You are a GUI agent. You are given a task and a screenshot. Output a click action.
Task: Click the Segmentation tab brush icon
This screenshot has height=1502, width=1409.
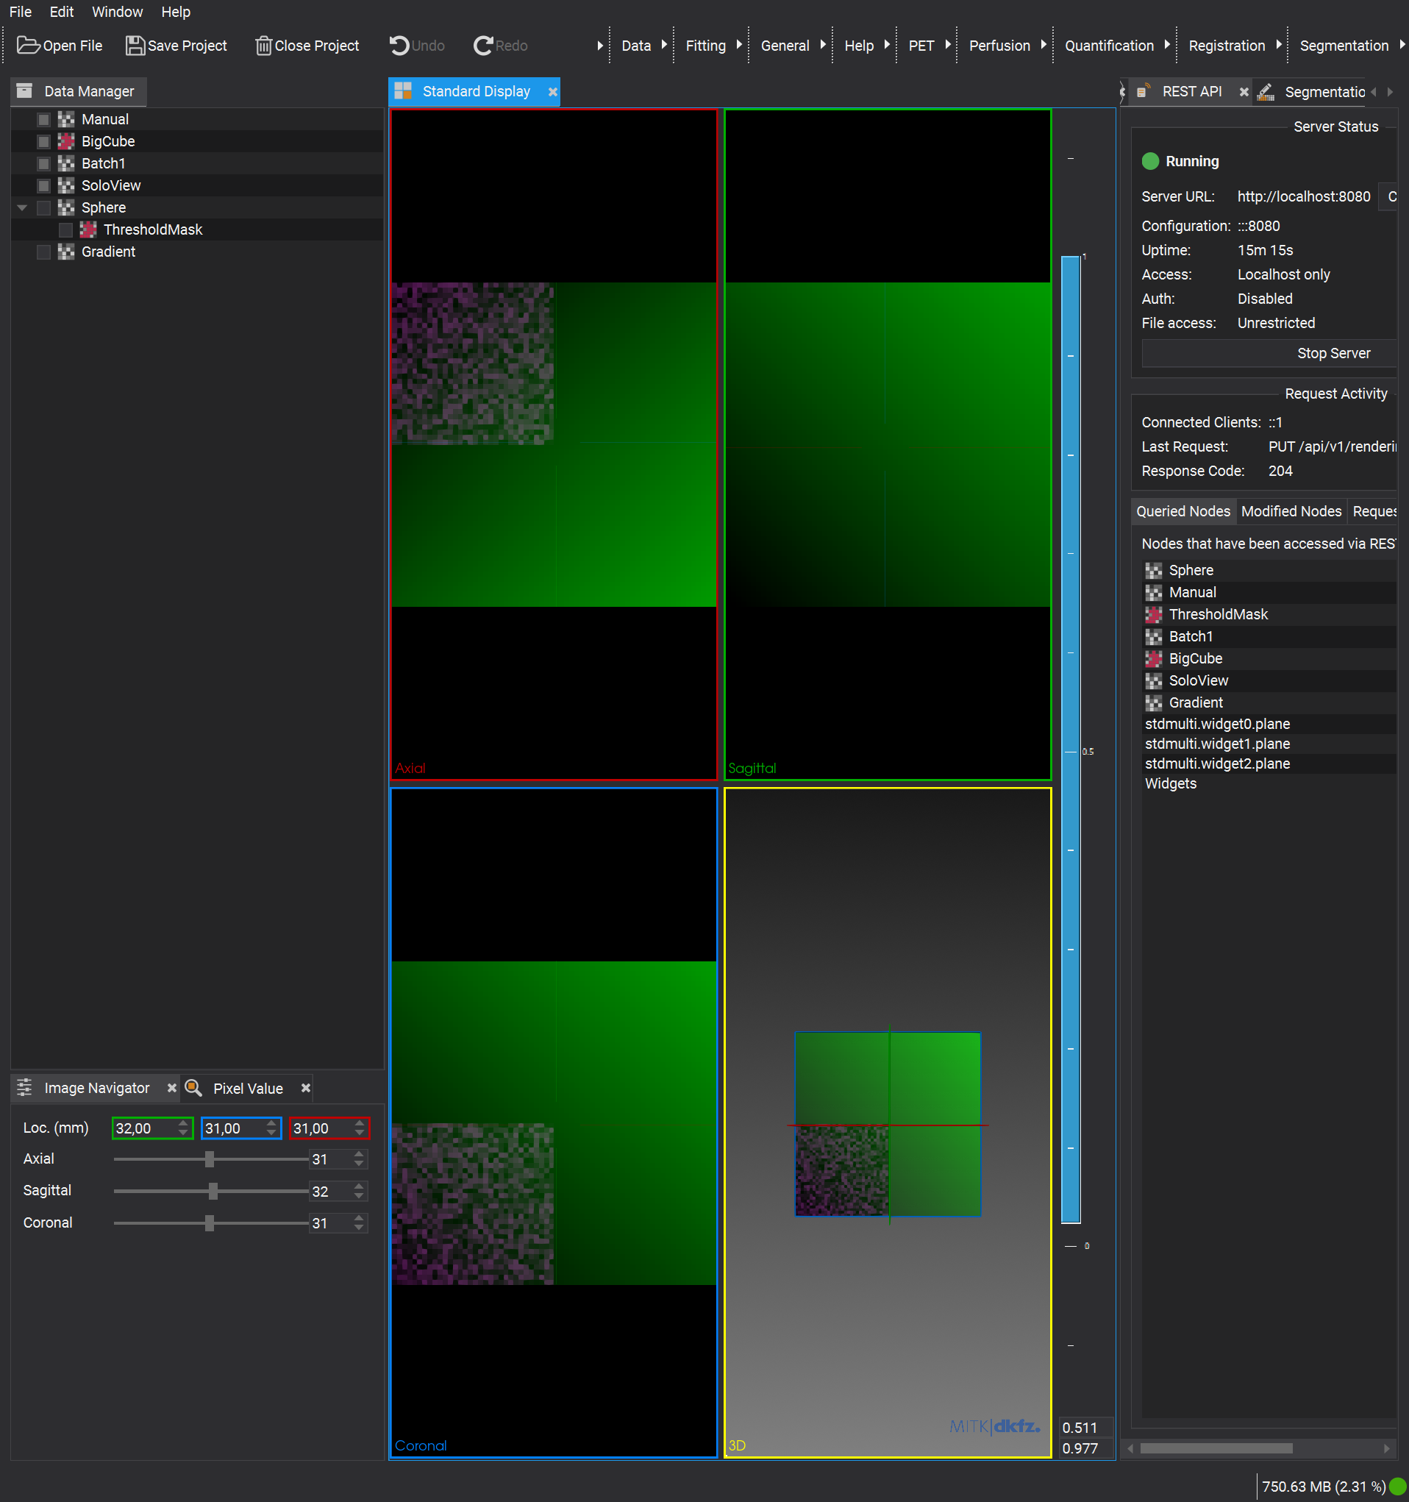point(1266,91)
